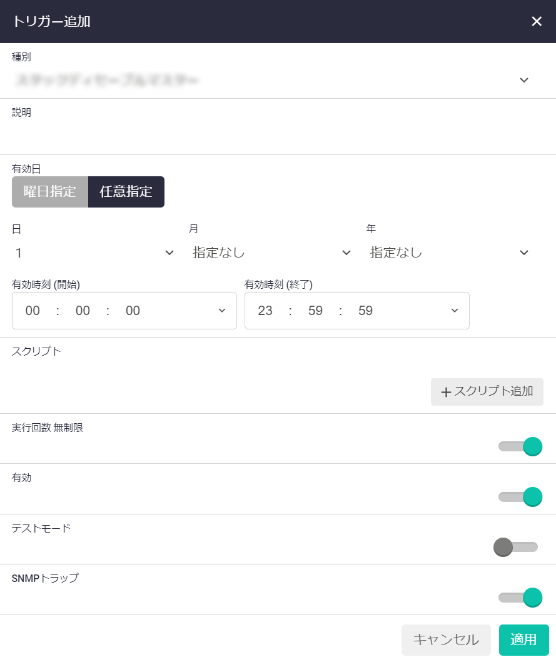Expand the 月 month dropdown
The height and width of the screenshot is (662, 556).
coord(346,253)
